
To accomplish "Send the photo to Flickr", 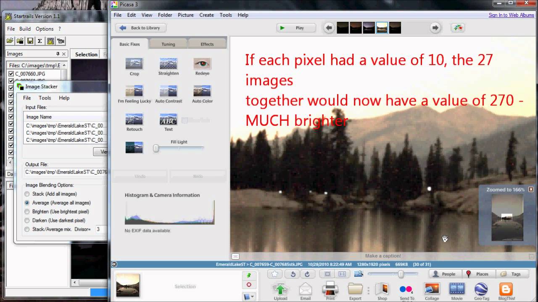I will point(407,291).
